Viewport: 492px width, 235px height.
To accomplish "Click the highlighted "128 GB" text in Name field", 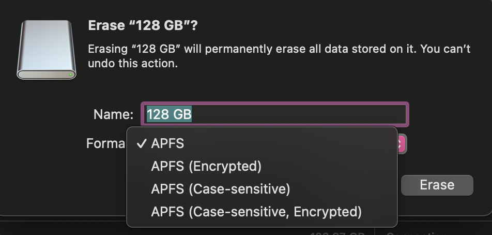I will [169, 114].
